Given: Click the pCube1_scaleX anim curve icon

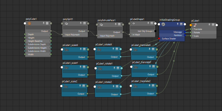Looking at the screenshot, I should pos(66,49).
